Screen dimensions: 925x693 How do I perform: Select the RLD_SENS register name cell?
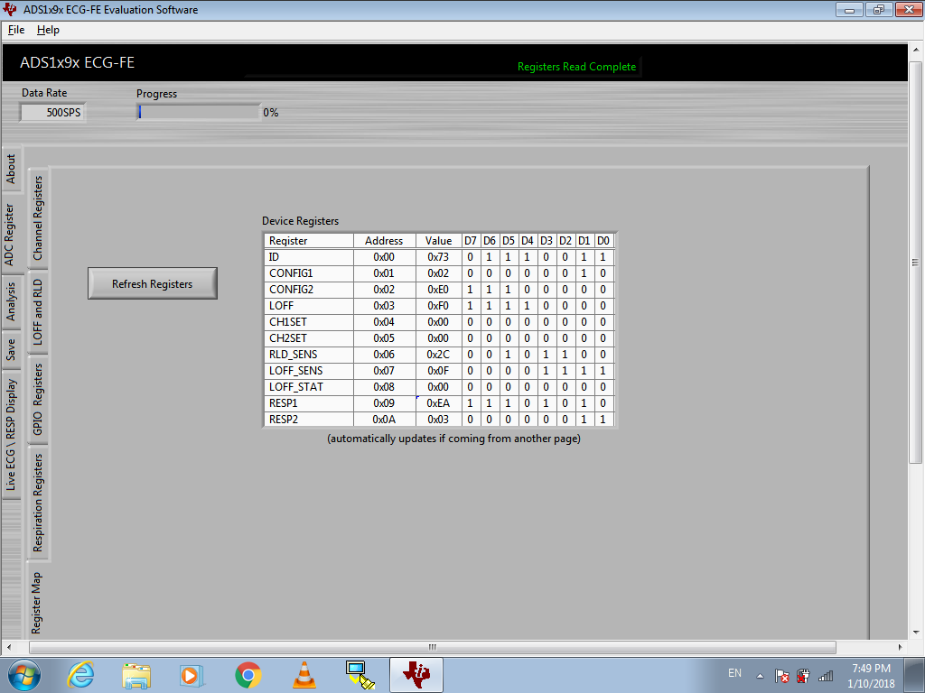[309, 354]
